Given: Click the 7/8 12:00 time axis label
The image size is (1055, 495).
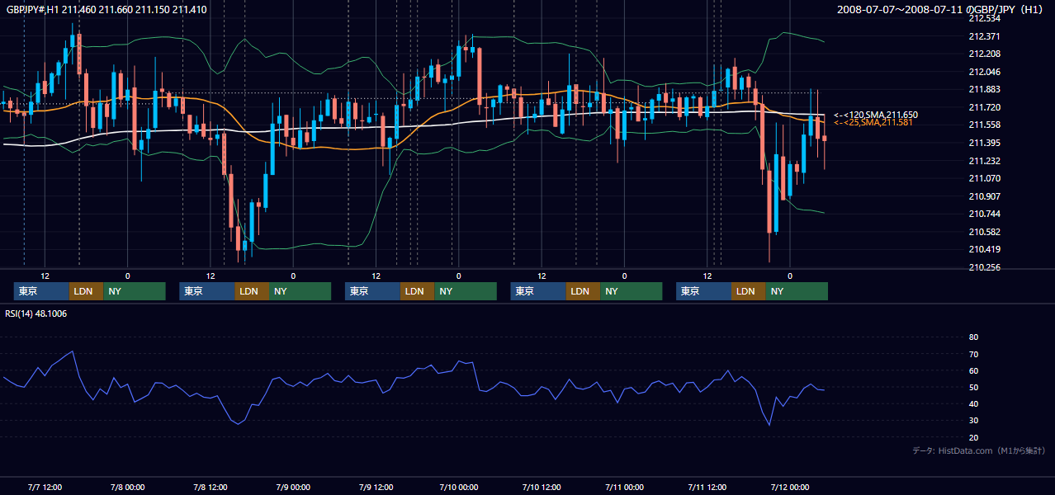Looking at the screenshot, I should point(210,487).
